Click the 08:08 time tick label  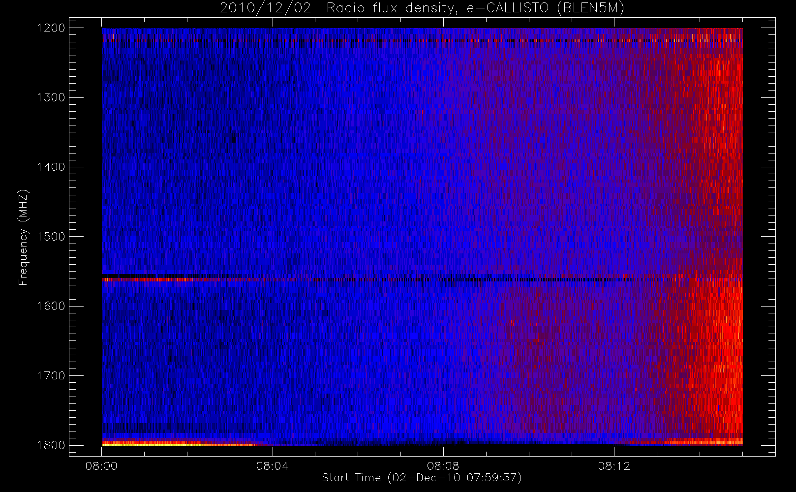pyautogui.click(x=443, y=466)
